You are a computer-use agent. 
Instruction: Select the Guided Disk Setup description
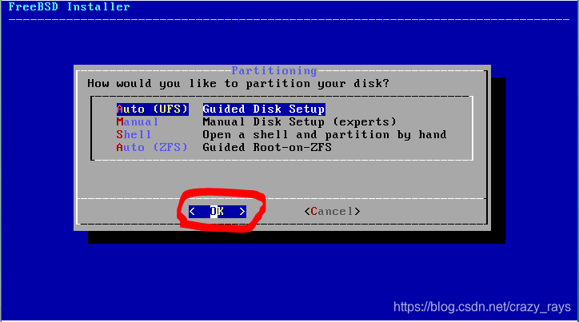[264, 109]
